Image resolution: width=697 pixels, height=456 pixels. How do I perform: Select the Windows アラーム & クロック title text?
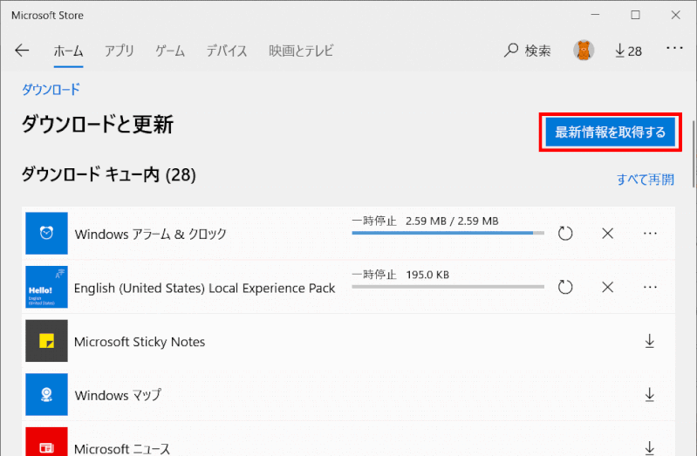[x=151, y=234]
